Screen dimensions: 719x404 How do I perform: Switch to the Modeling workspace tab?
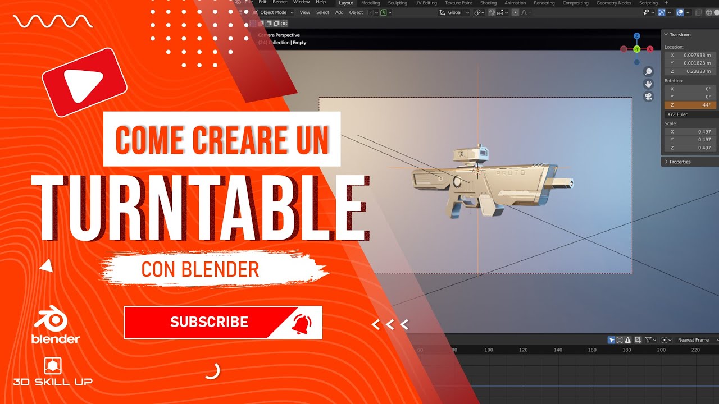click(371, 3)
